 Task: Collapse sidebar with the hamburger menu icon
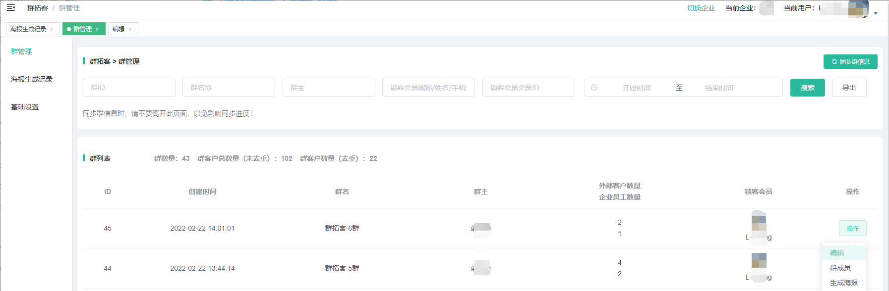11,8
